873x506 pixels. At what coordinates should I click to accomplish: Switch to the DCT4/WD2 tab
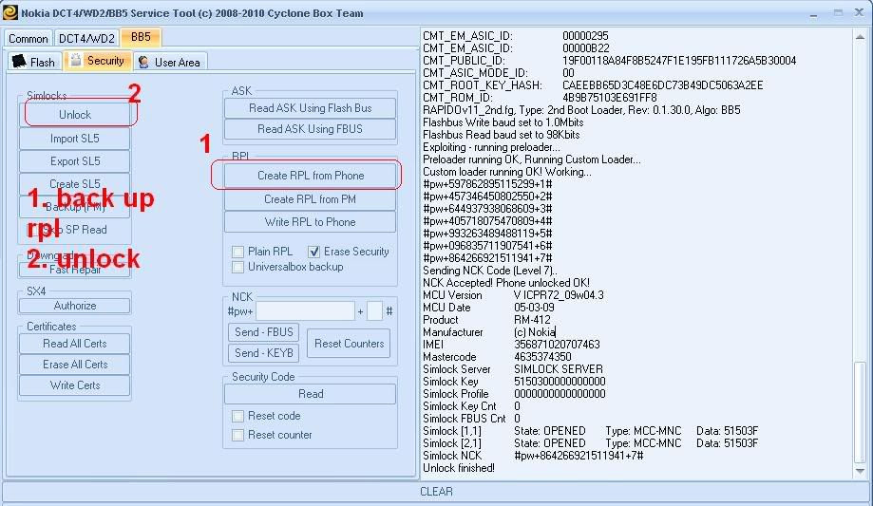86,38
